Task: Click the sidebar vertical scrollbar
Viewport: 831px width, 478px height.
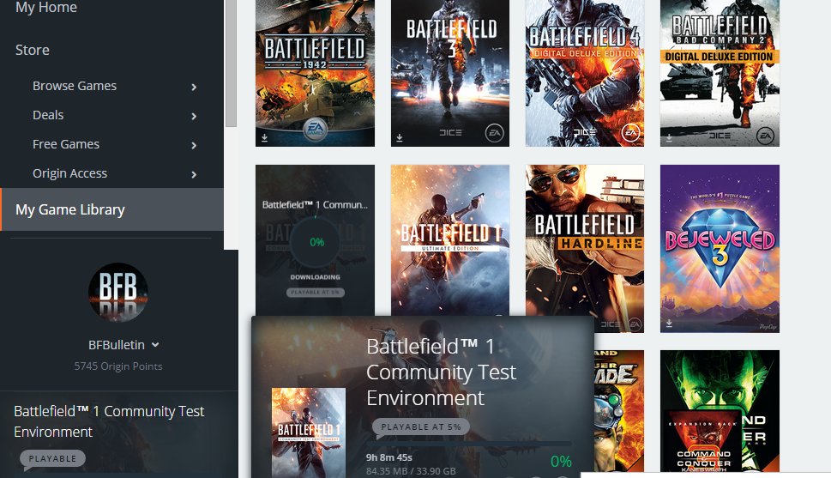Action: 231,63
